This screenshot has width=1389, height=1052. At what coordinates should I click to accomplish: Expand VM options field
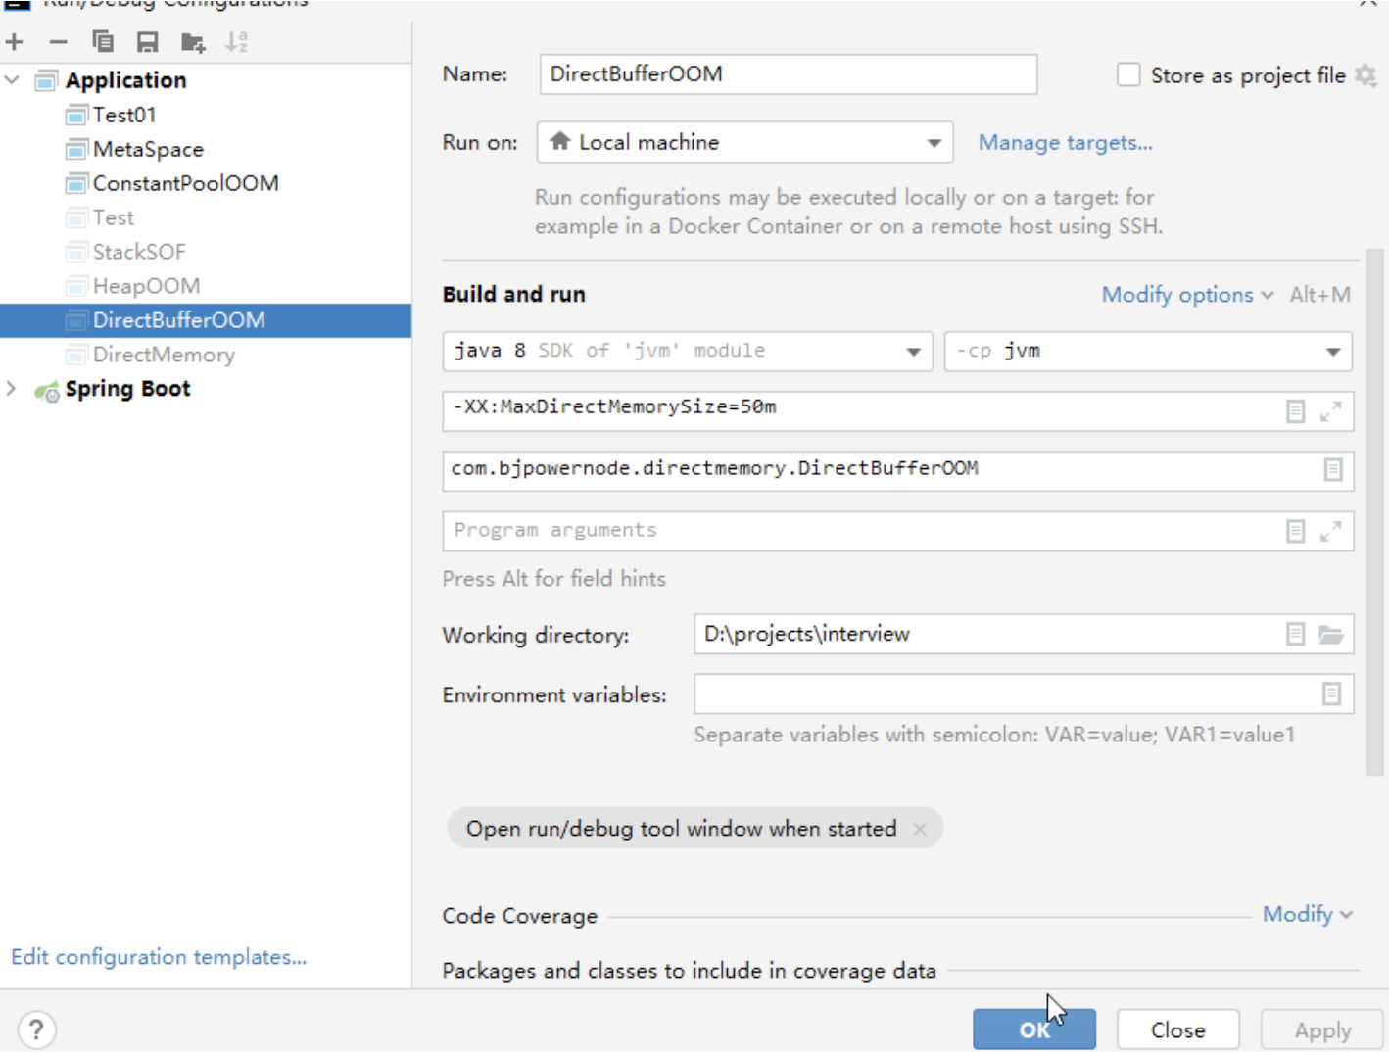1330,411
